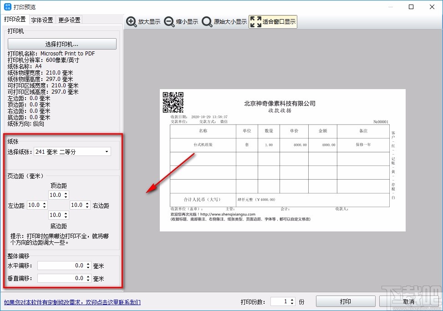This screenshot has height=311, width=443.
Task: Increase 右边距 with the stepper
Action: 87,203
